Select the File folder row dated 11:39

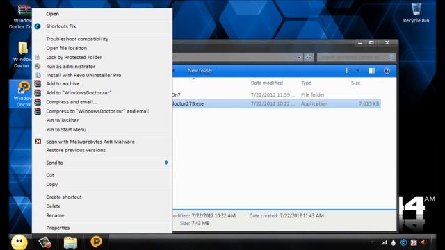[277, 95]
